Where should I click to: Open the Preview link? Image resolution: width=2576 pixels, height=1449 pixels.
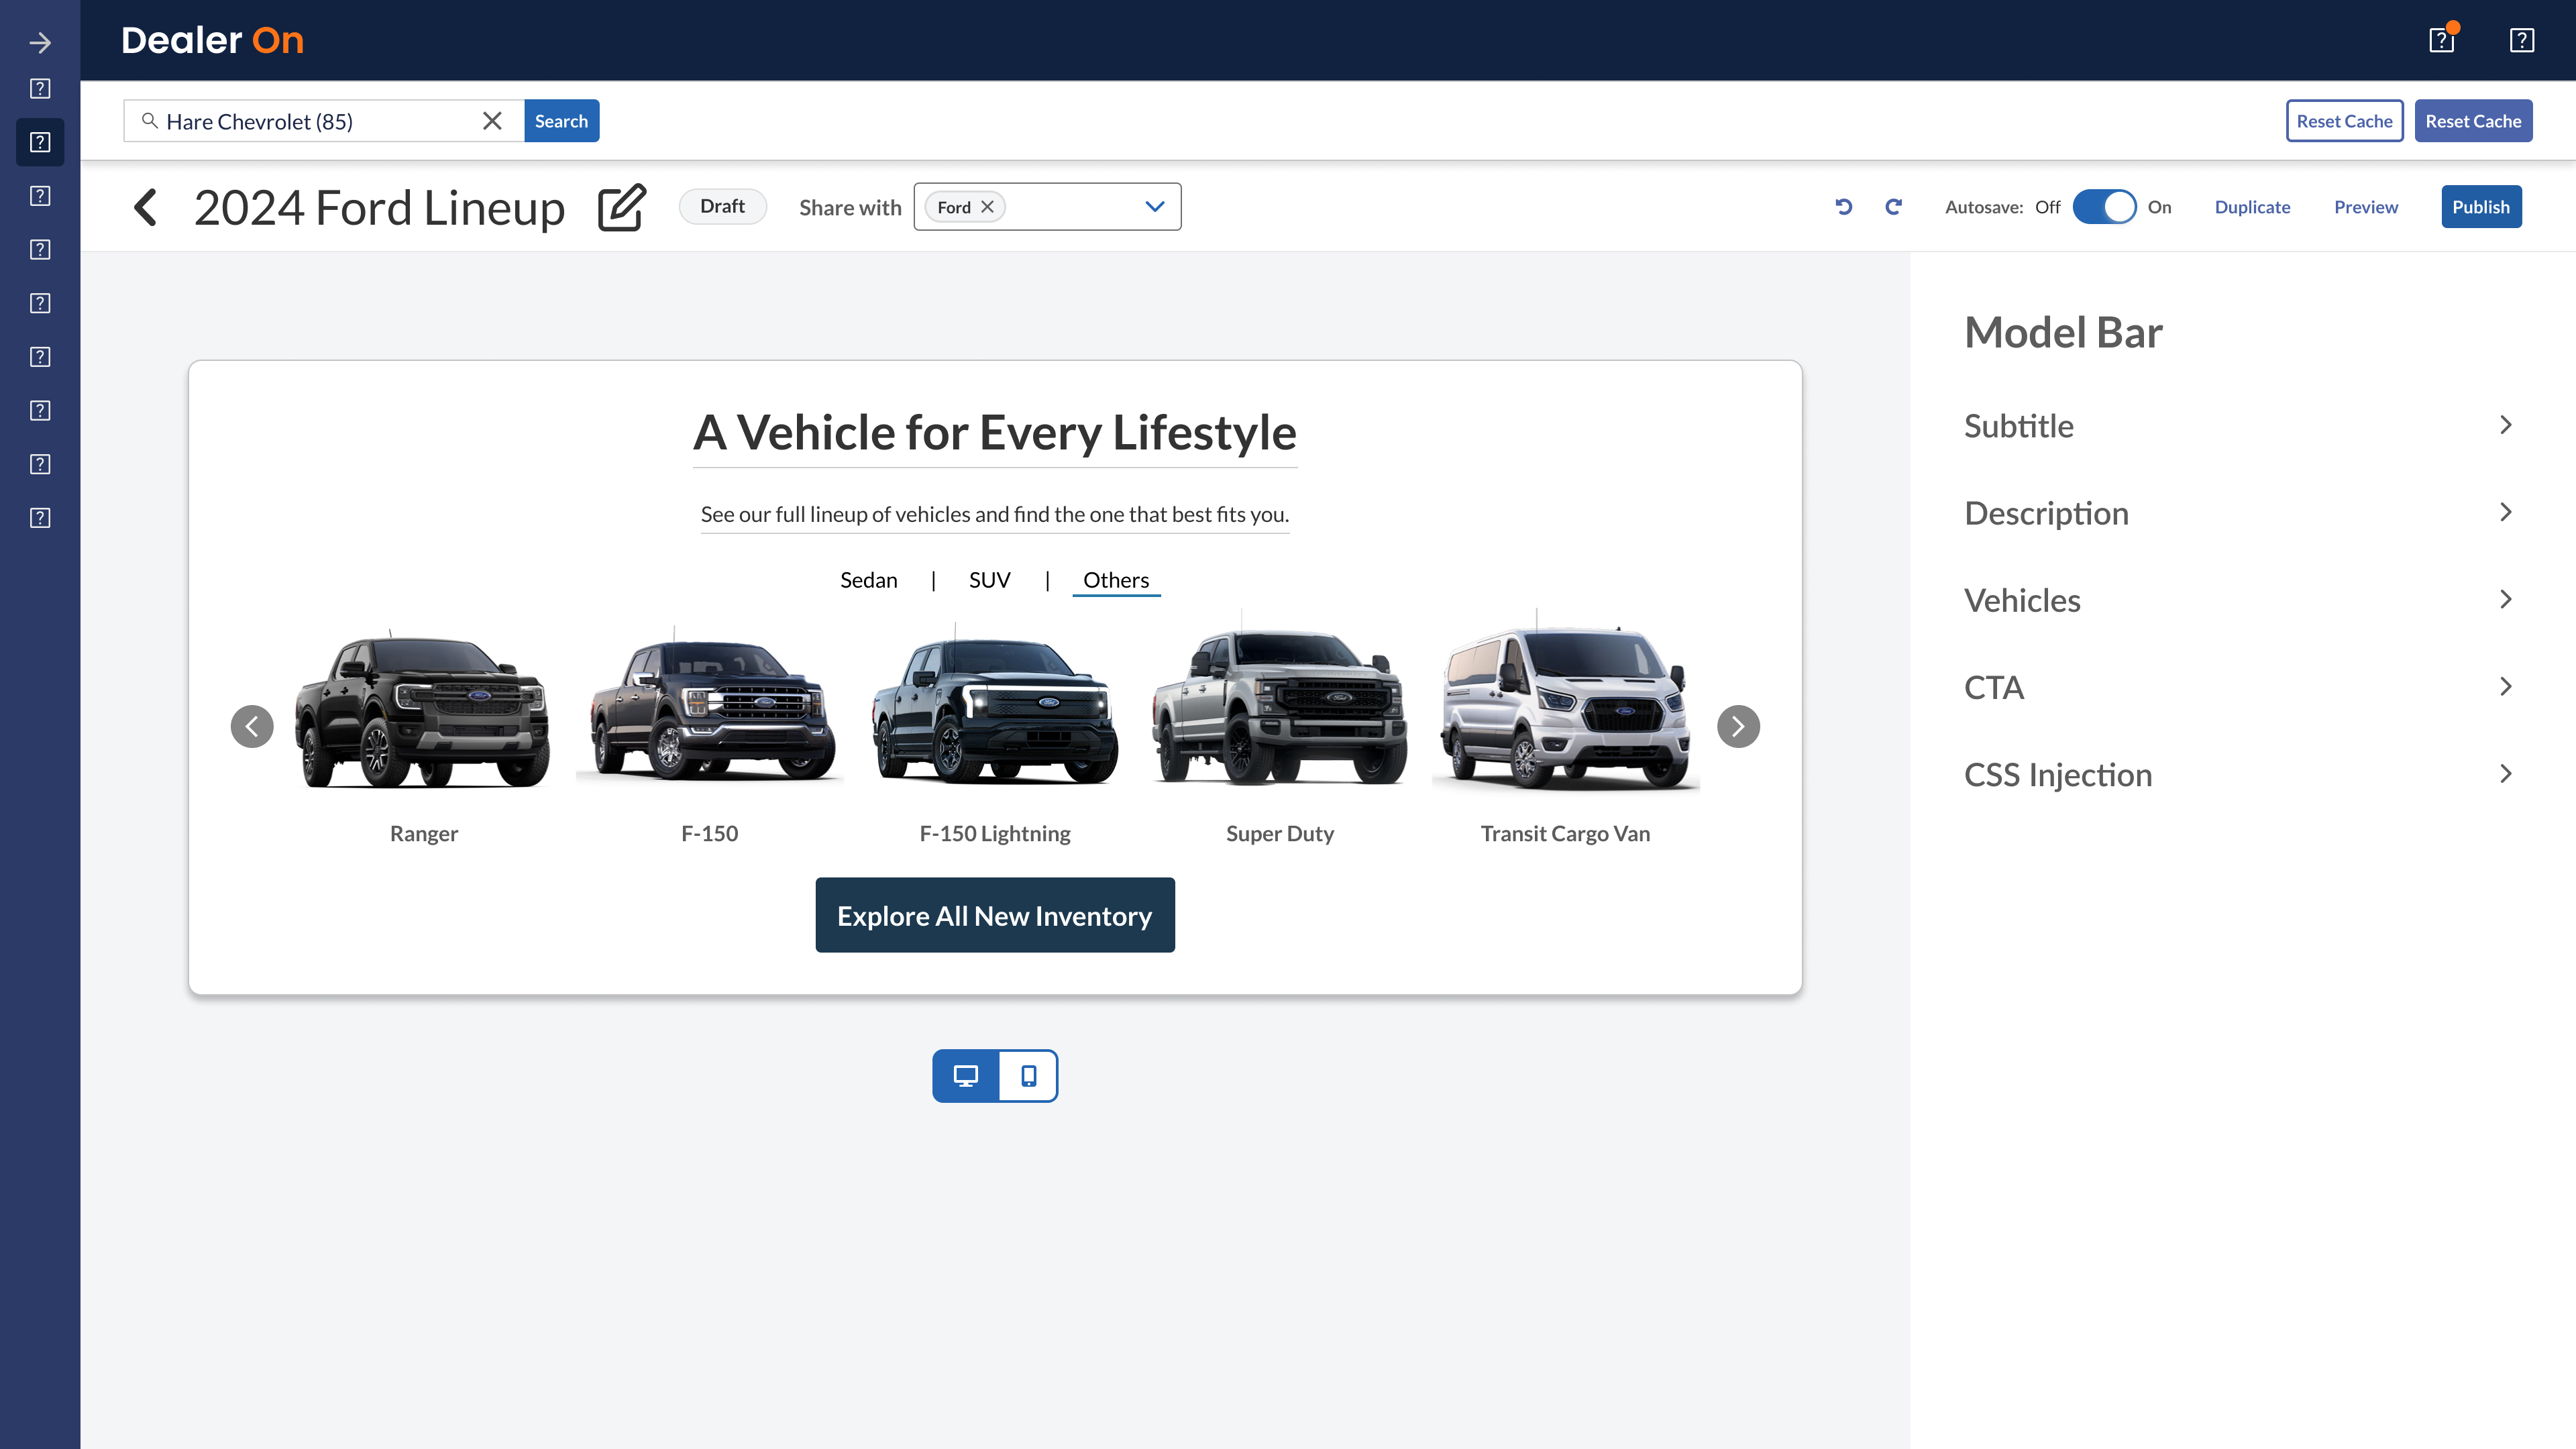tap(2366, 207)
